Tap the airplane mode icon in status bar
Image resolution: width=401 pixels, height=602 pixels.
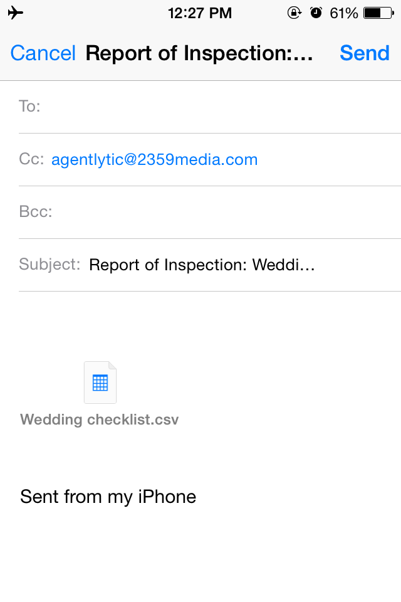click(15, 13)
